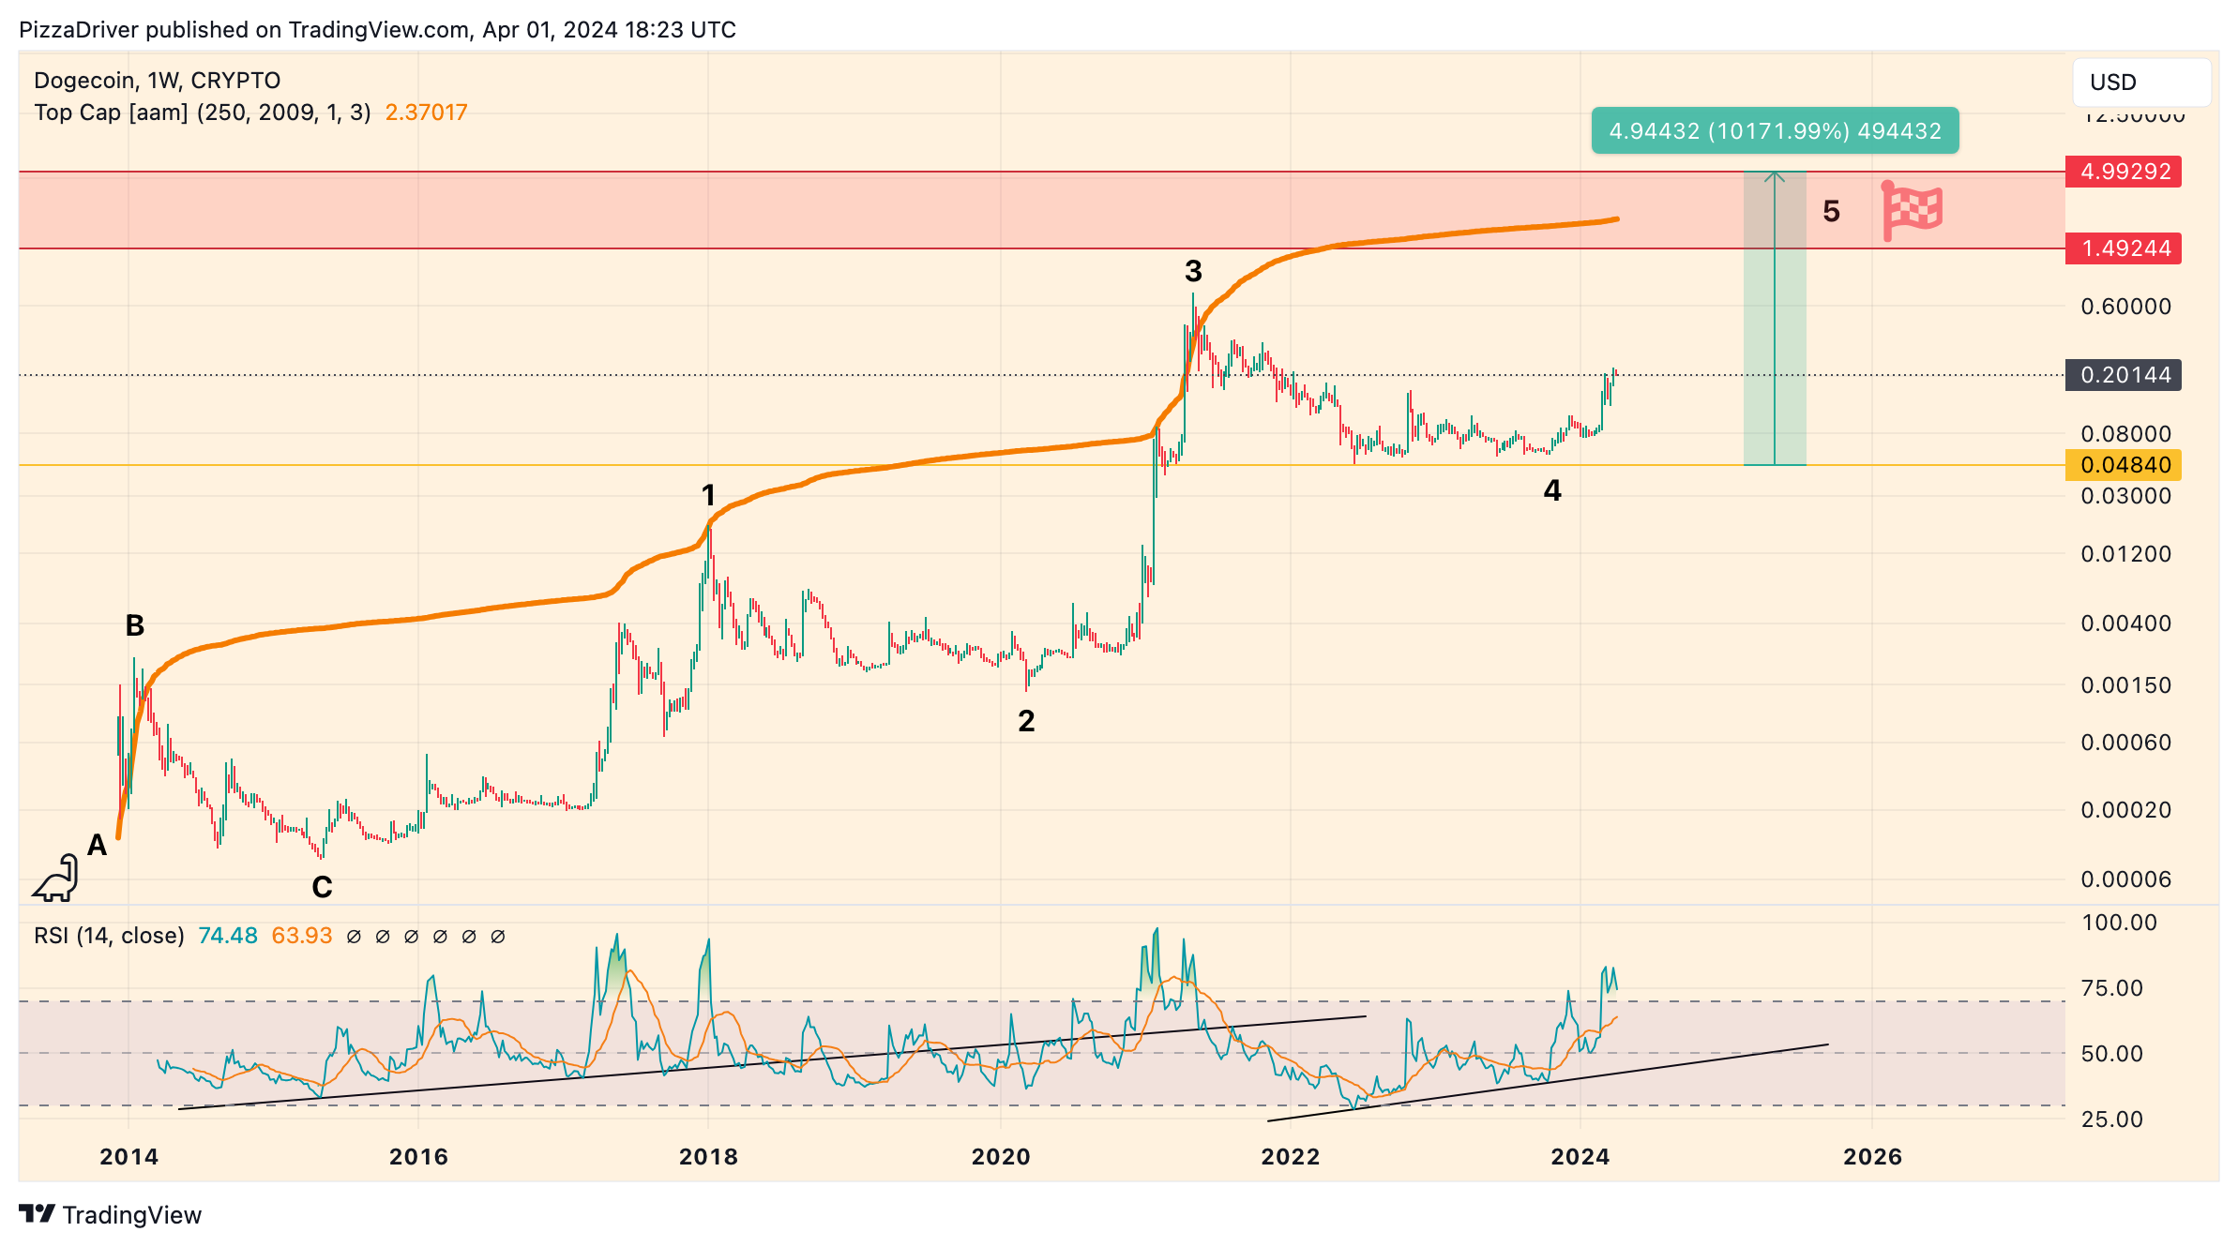Click the 0.03000 price axis label
The height and width of the screenshot is (1247, 2238).
tap(2126, 496)
